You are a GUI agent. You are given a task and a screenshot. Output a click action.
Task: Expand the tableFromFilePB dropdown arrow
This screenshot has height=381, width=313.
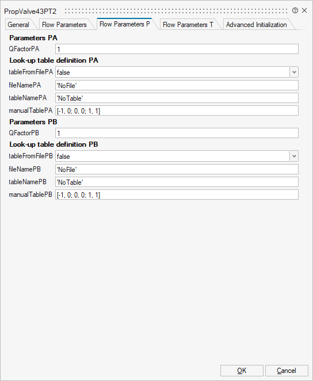(294, 156)
